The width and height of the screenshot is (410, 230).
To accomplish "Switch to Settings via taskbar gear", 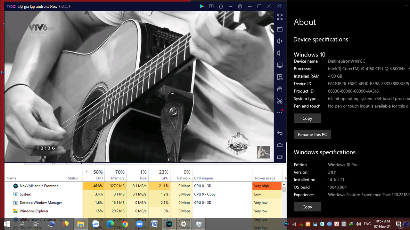I will click(x=184, y=224).
